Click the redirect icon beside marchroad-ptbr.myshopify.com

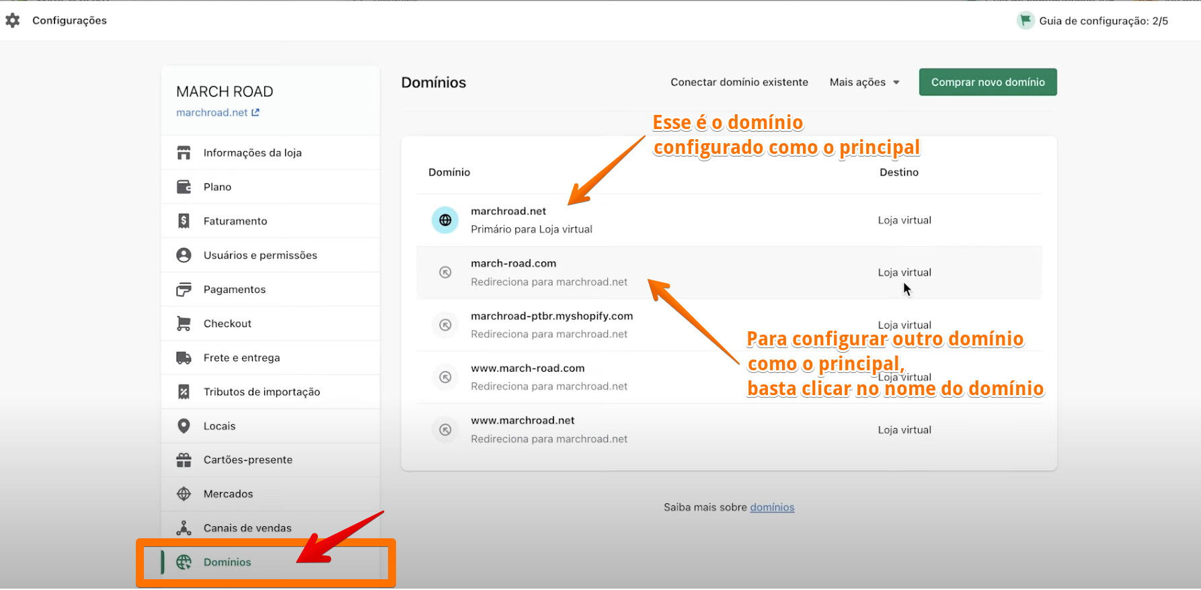445,325
